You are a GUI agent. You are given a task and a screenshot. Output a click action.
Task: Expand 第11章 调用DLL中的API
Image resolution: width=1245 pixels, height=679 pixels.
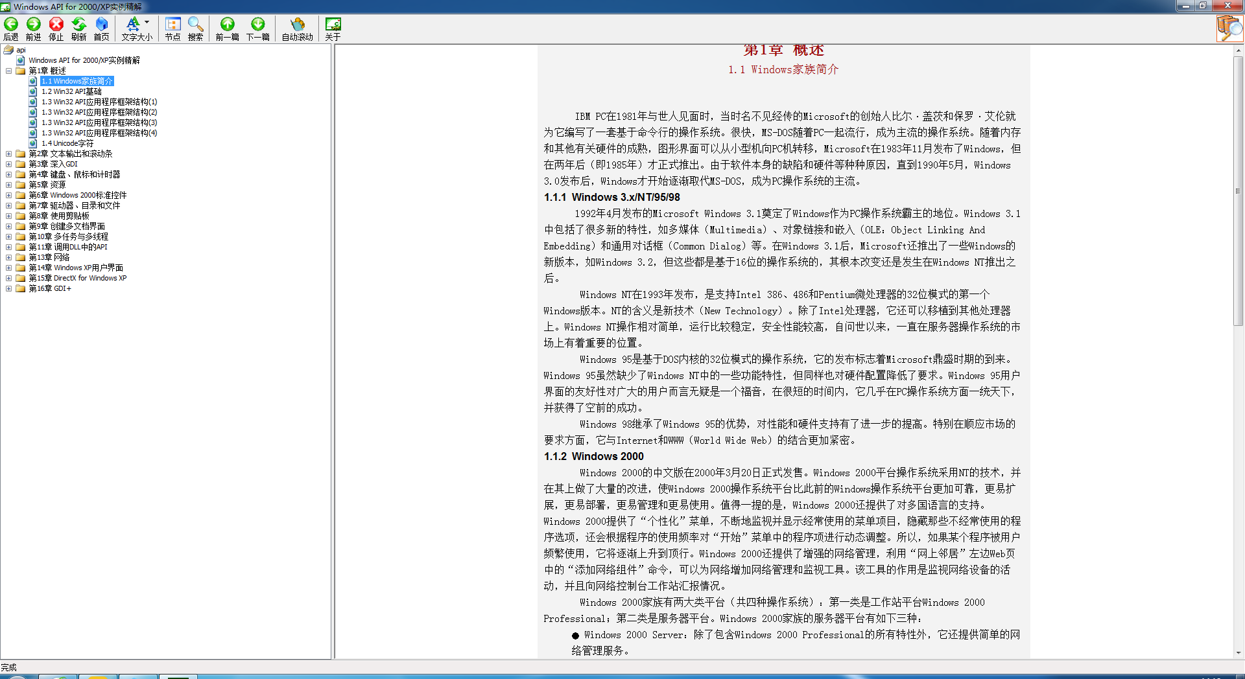8,247
